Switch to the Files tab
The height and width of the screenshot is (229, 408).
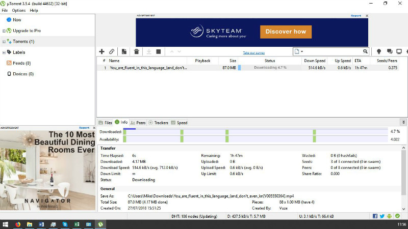105,123
